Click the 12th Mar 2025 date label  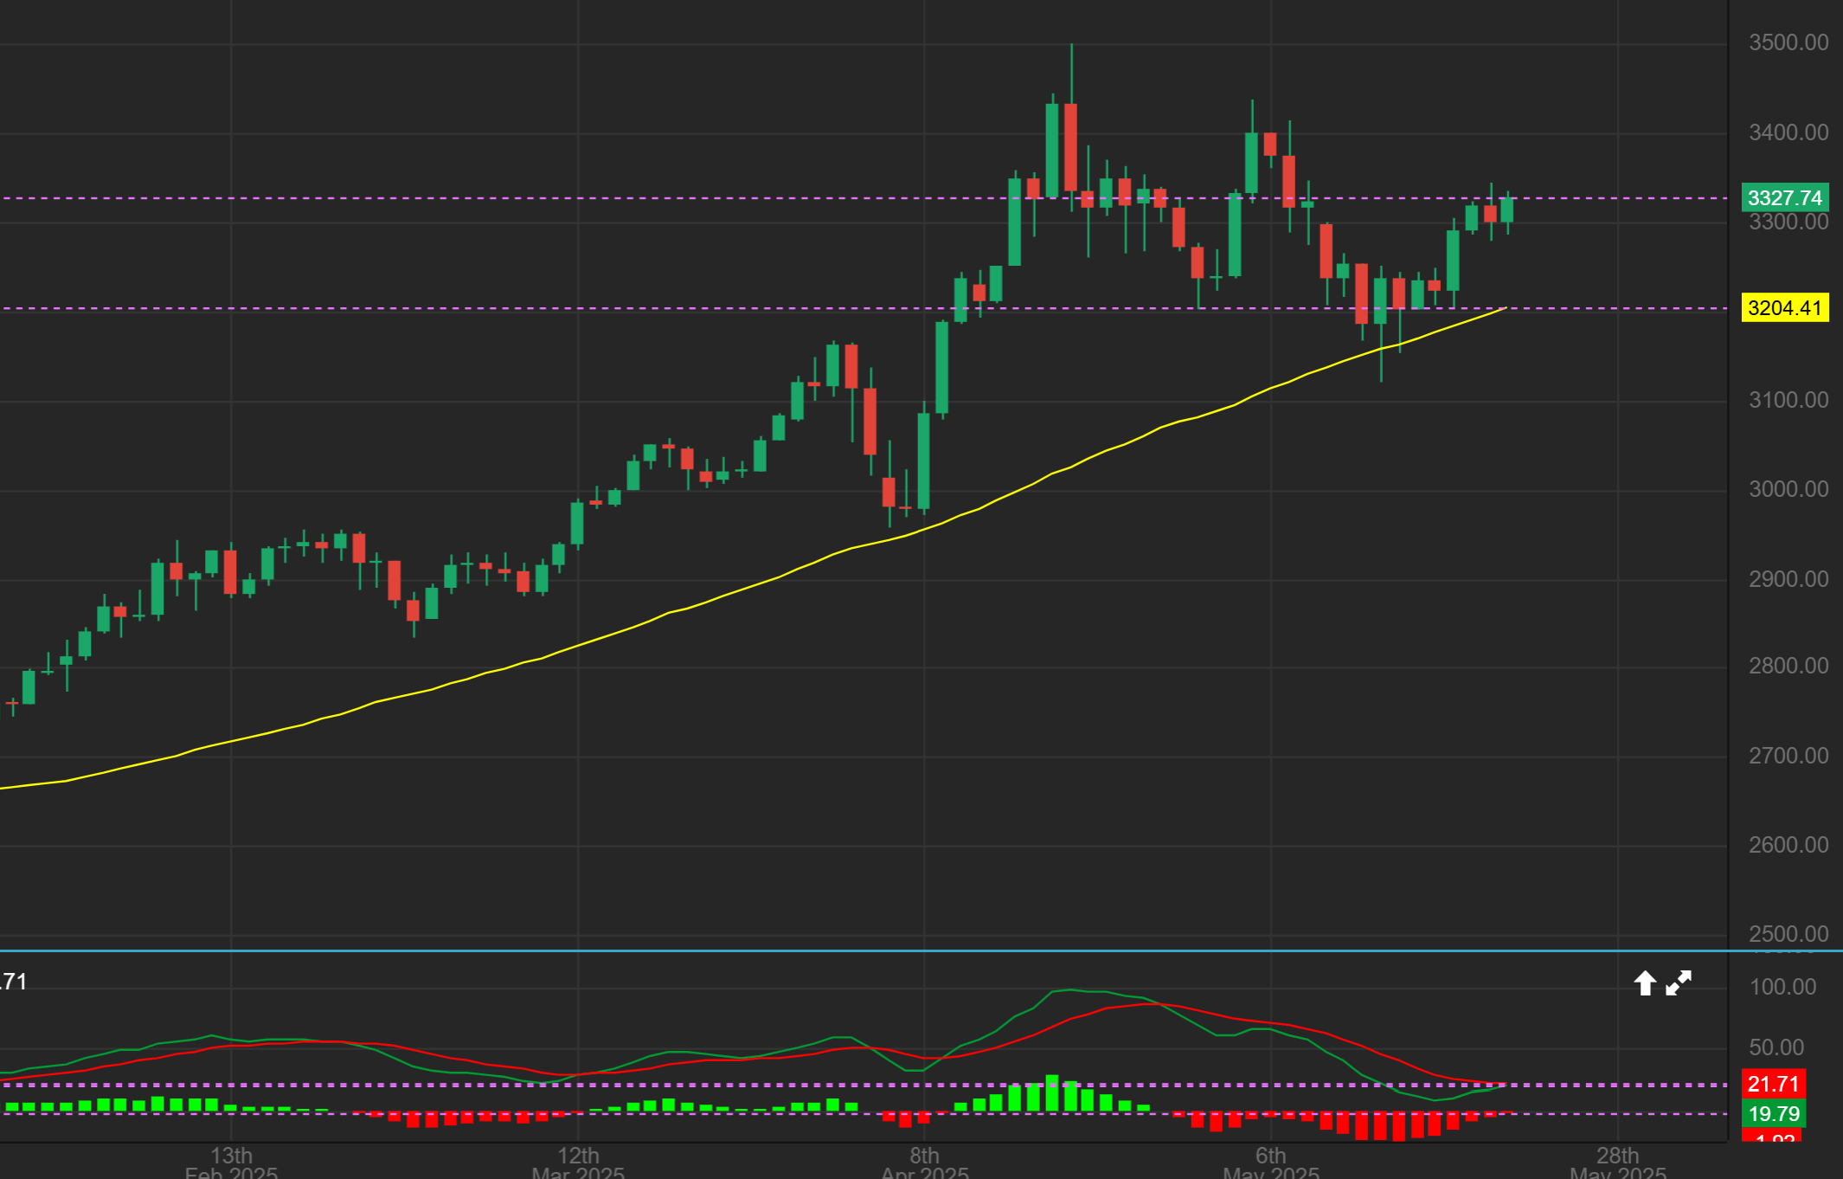pyautogui.click(x=578, y=1160)
